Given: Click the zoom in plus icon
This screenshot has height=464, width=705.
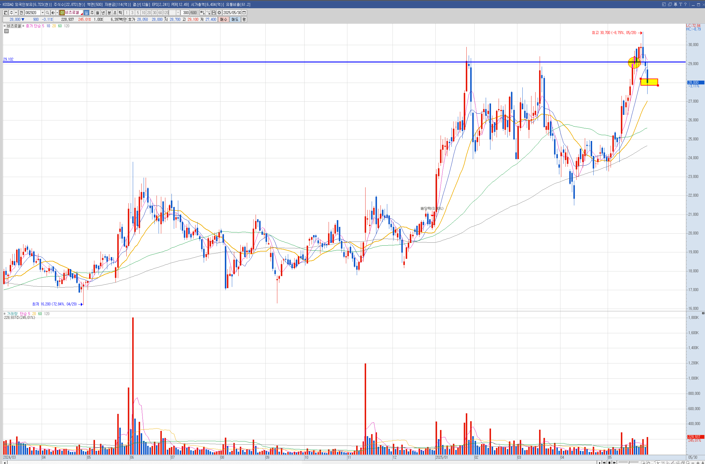Looking at the screenshot, I should (698, 463).
